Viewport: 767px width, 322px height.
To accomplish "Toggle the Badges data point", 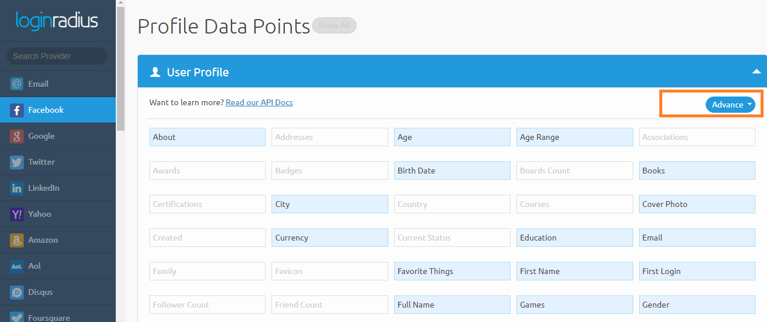I will tap(330, 171).
